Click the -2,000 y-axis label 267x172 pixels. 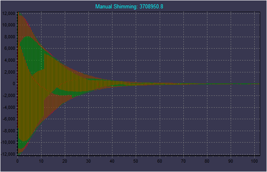[9, 96]
